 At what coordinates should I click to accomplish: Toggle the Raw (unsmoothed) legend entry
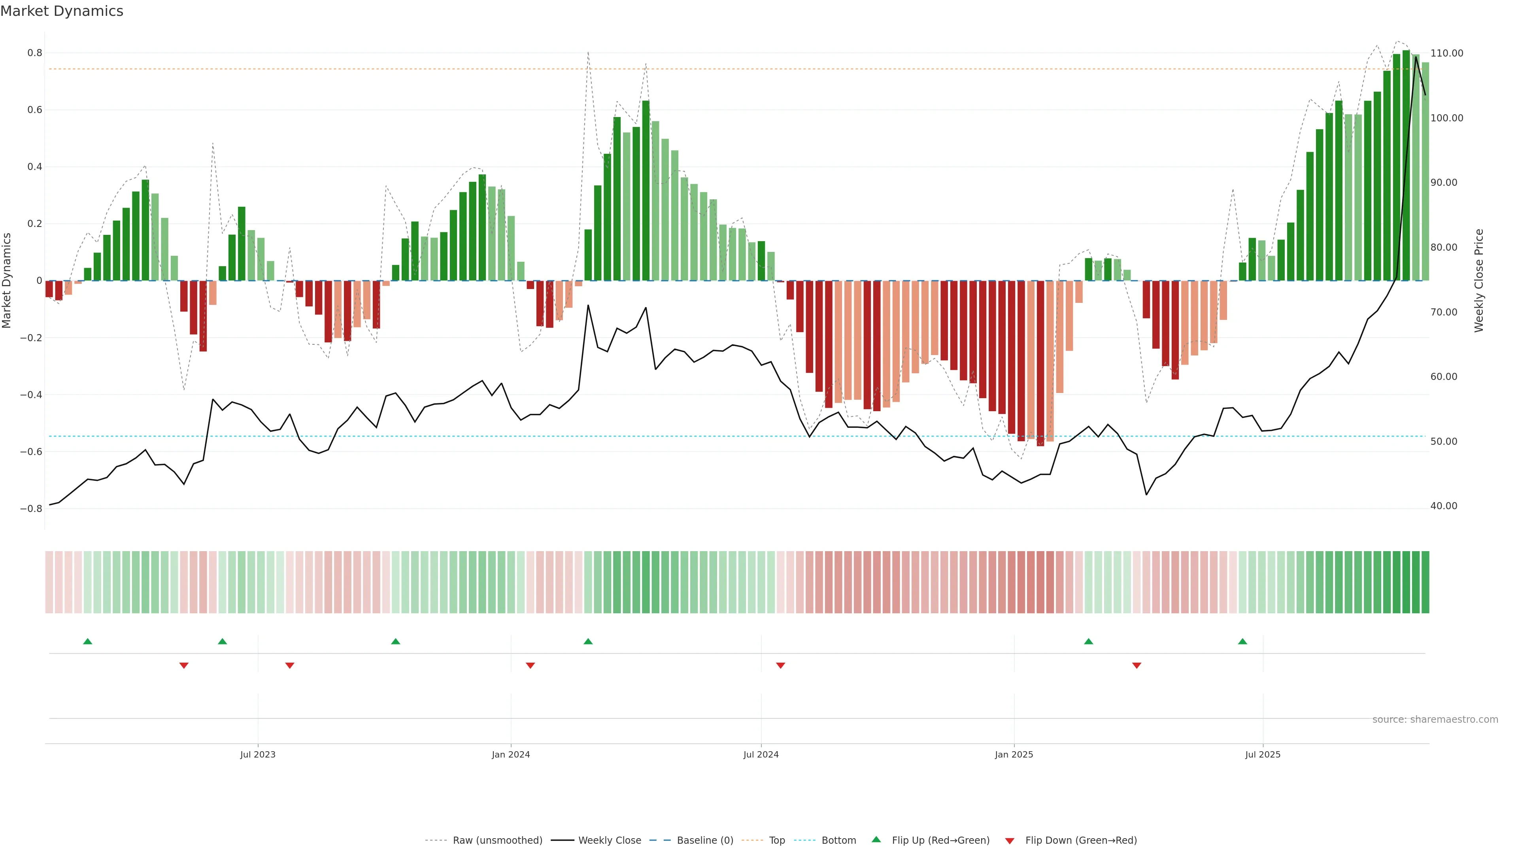497,840
